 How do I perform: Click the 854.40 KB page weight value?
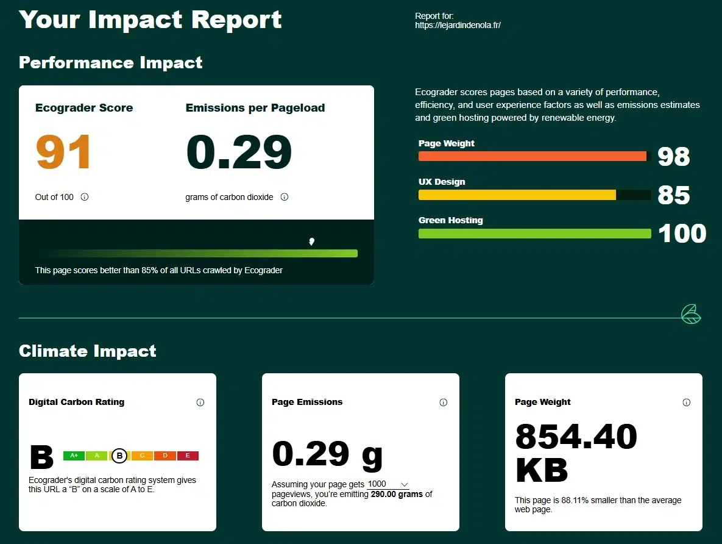[x=576, y=453]
